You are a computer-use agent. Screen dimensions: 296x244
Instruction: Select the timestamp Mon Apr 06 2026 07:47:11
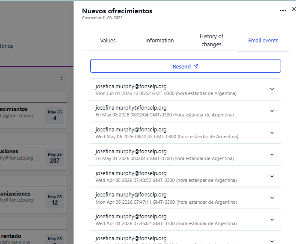(166, 202)
